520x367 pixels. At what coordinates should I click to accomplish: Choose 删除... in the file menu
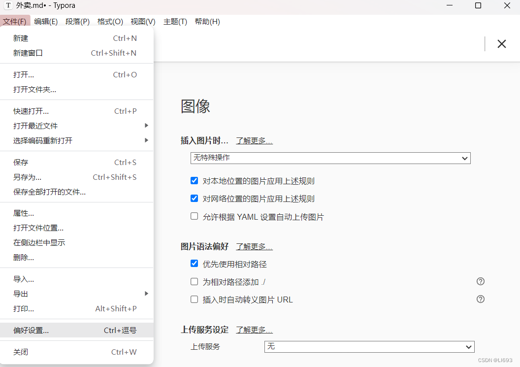[77, 257]
